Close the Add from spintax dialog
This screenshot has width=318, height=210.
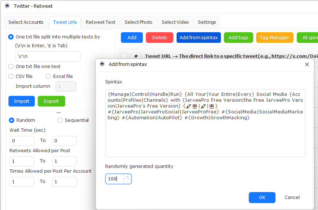click(x=307, y=64)
